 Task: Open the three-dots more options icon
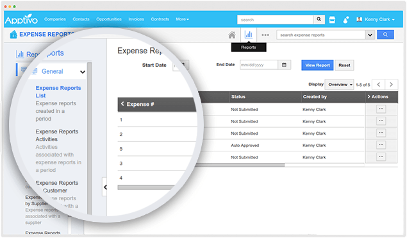[x=265, y=35]
